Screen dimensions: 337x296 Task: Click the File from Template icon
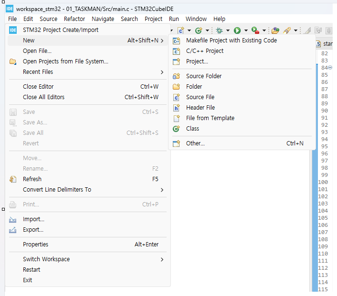(177, 118)
